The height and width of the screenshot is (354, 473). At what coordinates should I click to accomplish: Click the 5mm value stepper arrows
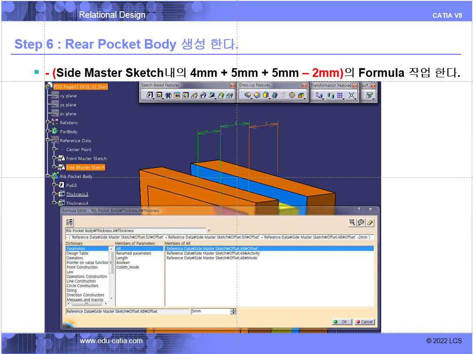pos(234,311)
